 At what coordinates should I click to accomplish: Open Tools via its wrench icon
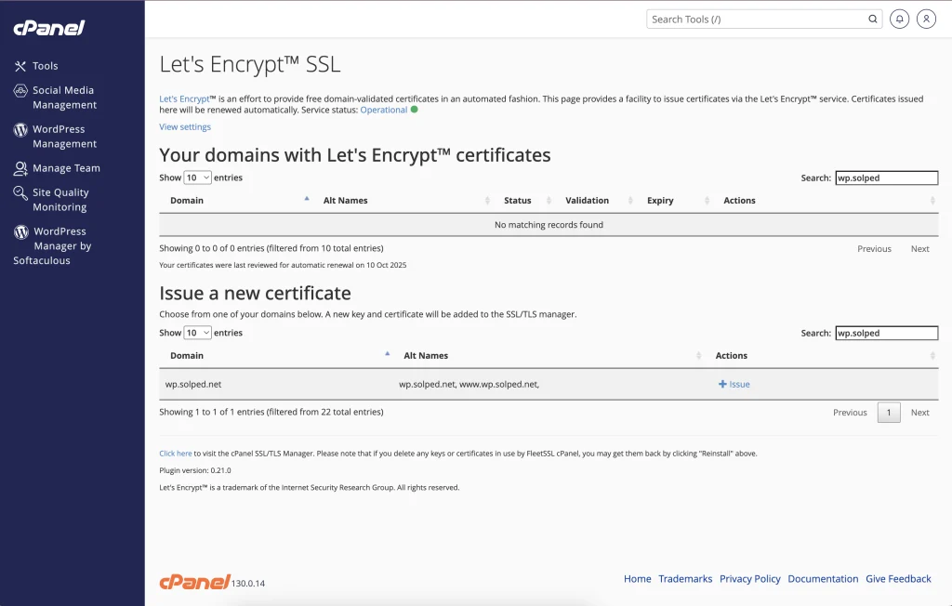(x=20, y=66)
